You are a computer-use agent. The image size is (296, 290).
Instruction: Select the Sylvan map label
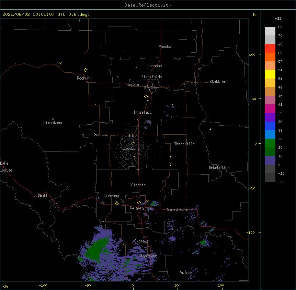point(134,84)
